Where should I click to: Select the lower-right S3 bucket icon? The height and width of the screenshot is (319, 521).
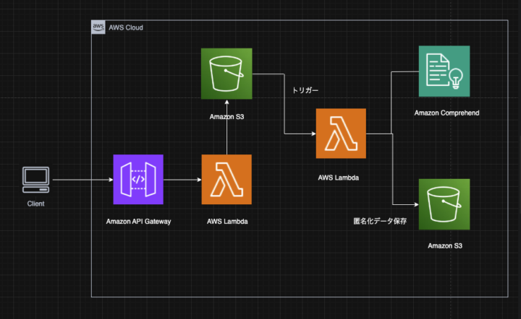point(444,204)
